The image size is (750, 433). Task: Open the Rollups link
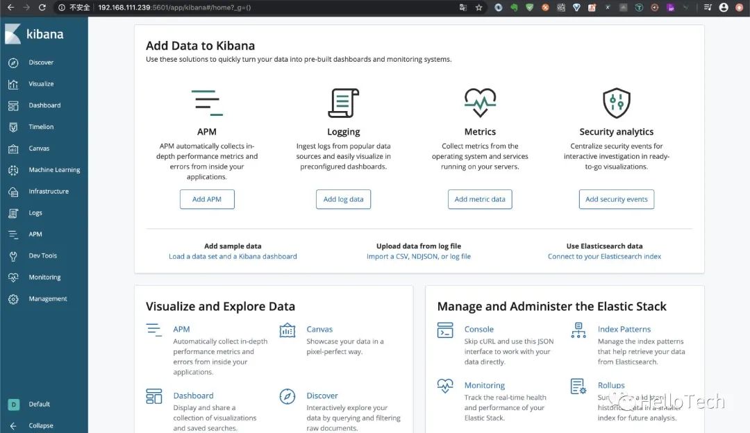(611, 385)
